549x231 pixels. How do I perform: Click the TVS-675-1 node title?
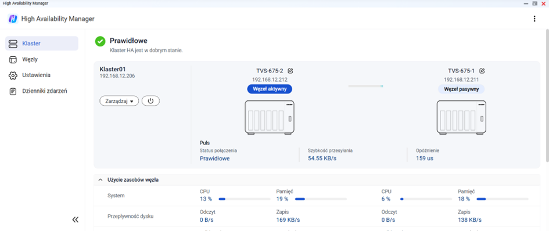[461, 71]
